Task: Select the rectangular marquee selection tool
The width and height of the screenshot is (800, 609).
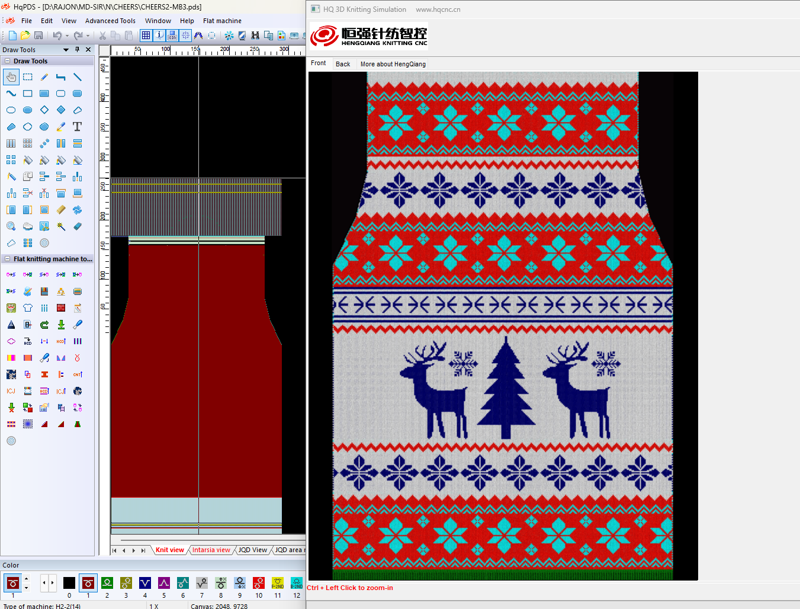Action: (x=28, y=77)
